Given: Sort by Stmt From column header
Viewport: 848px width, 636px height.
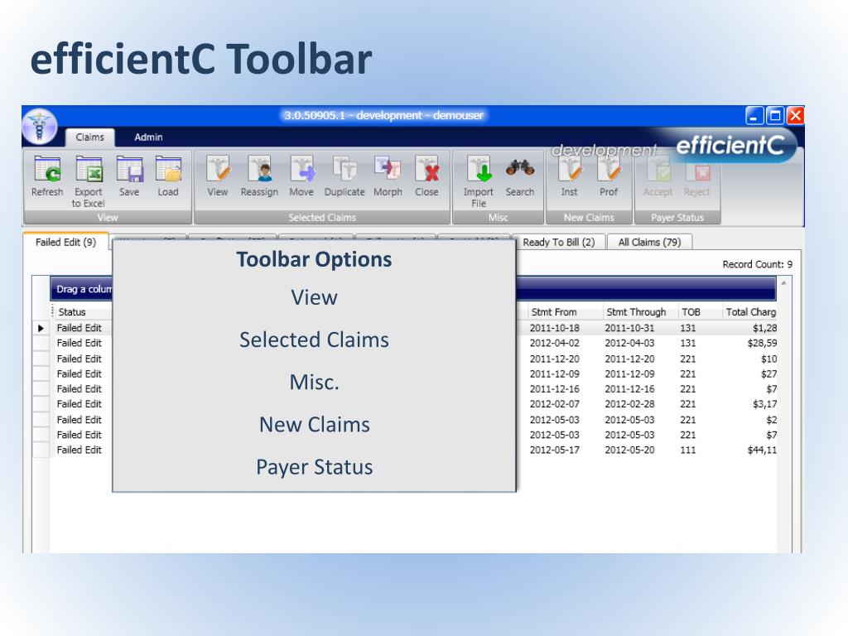Looking at the screenshot, I should 554,312.
